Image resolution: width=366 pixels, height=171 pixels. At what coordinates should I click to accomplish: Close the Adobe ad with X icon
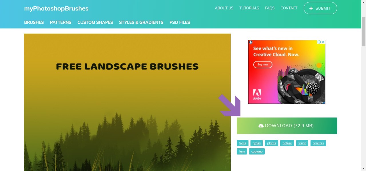[323, 42]
